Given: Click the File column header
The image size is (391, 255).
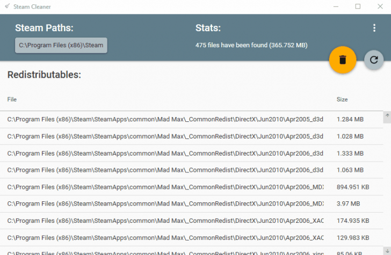Looking at the screenshot, I should 12,99.
